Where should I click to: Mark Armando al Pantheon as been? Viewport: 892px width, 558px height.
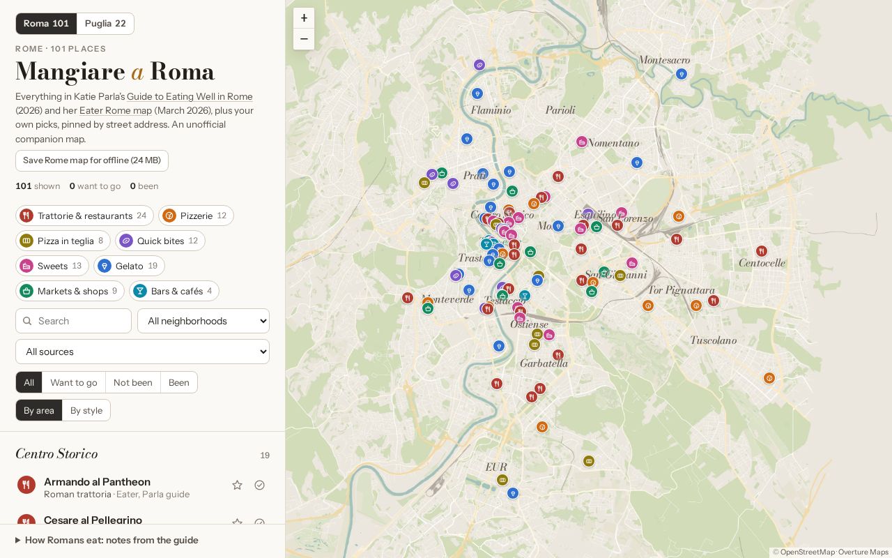point(260,485)
